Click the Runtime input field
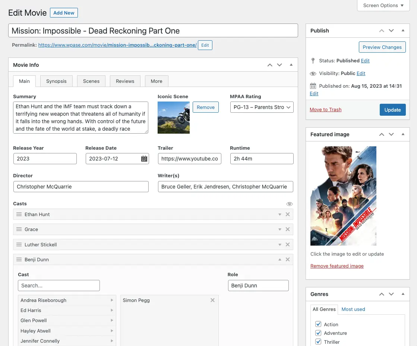Image resolution: width=417 pixels, height=346 pixels. pos(262,159)
